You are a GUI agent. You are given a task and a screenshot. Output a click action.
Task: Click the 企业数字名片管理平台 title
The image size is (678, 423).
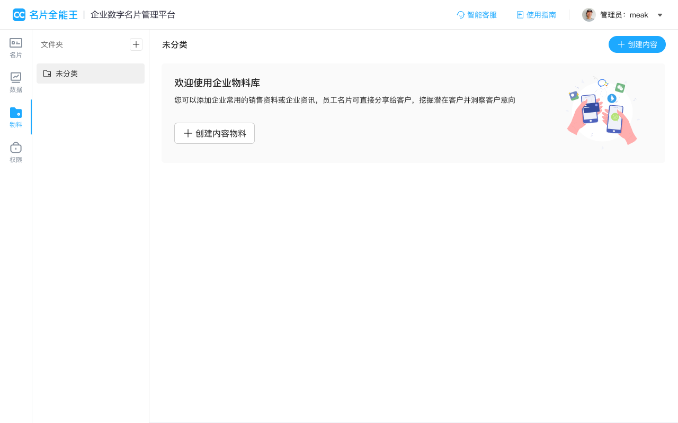[133, 15]
